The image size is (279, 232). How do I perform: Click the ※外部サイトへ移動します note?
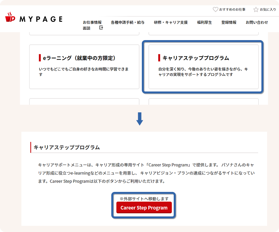point(144,199)
